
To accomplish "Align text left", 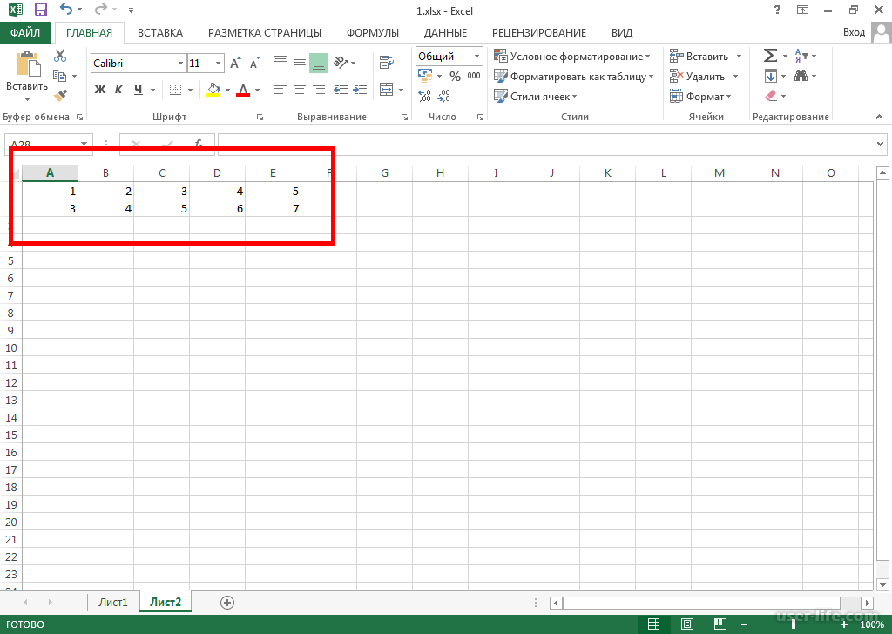I will coord(280,90).
